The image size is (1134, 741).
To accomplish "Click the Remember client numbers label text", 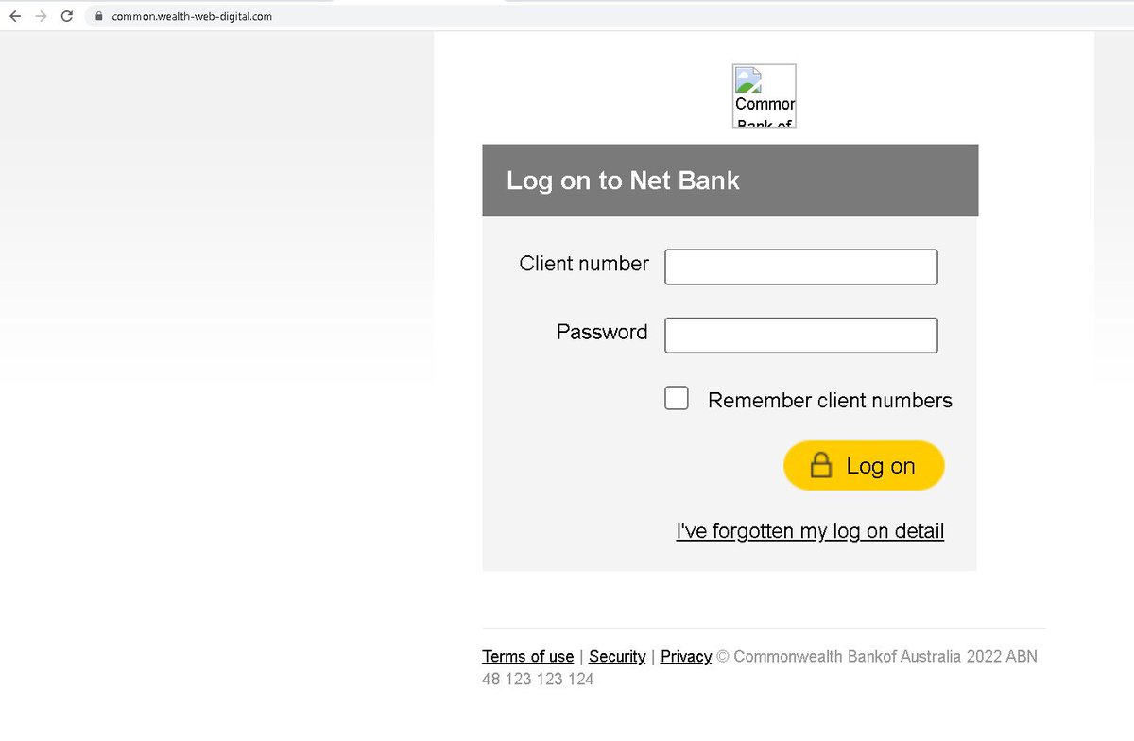I will tap(830, 400).
